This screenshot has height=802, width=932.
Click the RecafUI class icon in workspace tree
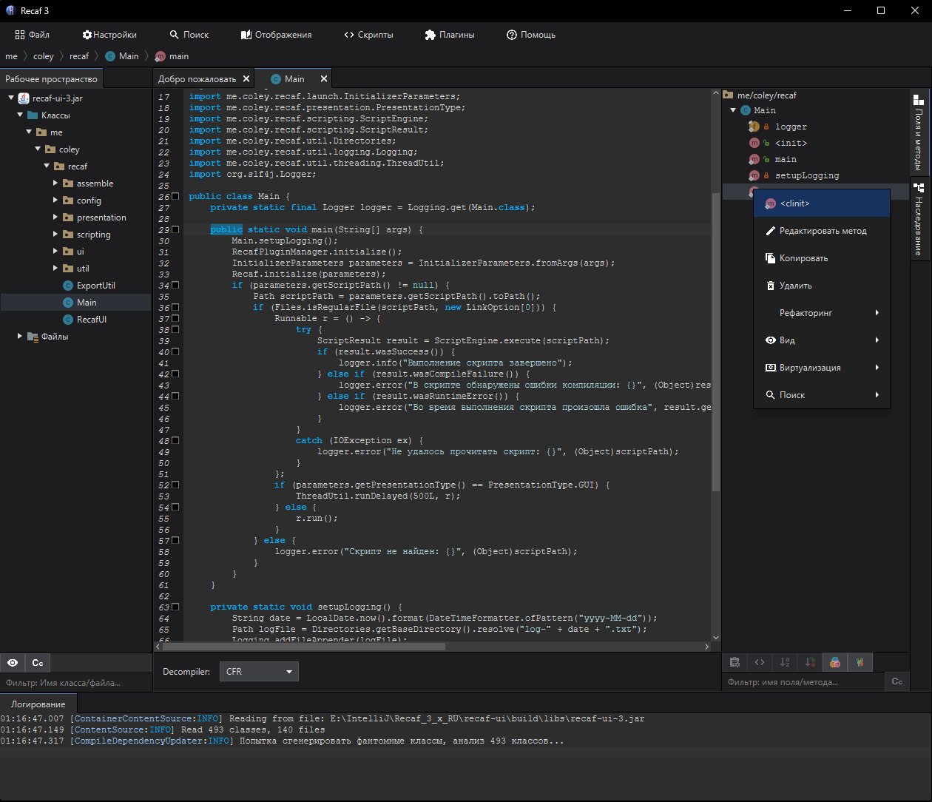coord(68,320)
